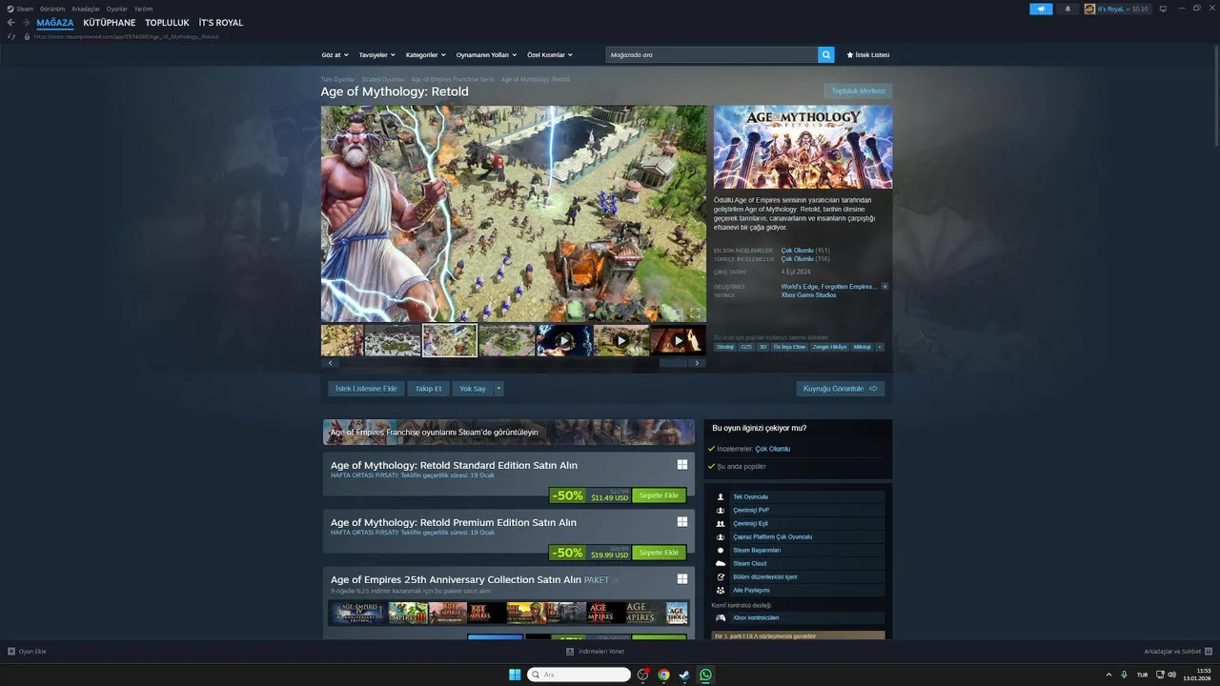
Task: Open the arrow dropdown next to Yok Say
Action: tap(498, 389)
